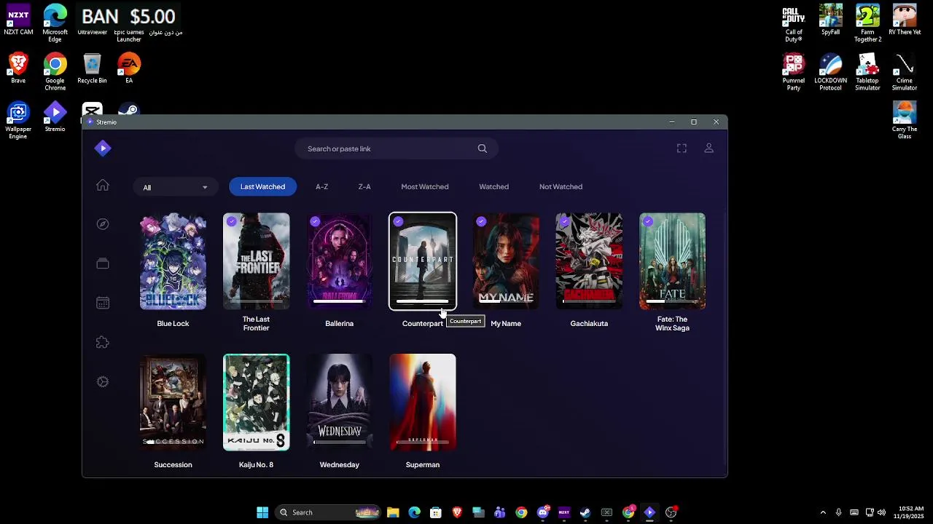This screenshot has height=524, width=933.
Task: Select the SpyFall desktop icon
Action: tap(830, 20)
